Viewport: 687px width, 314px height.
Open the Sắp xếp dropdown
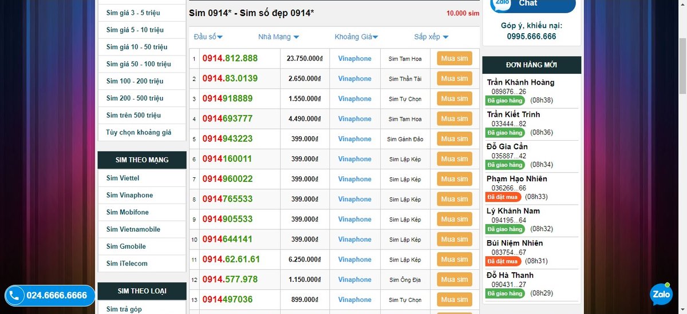point(432,37)
